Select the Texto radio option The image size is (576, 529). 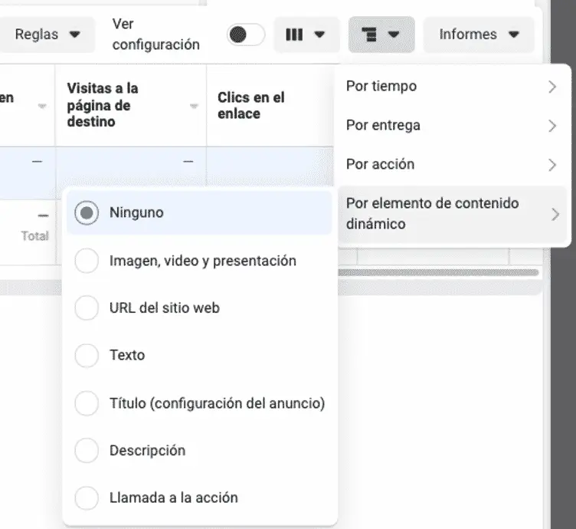(x=199, y=355)
